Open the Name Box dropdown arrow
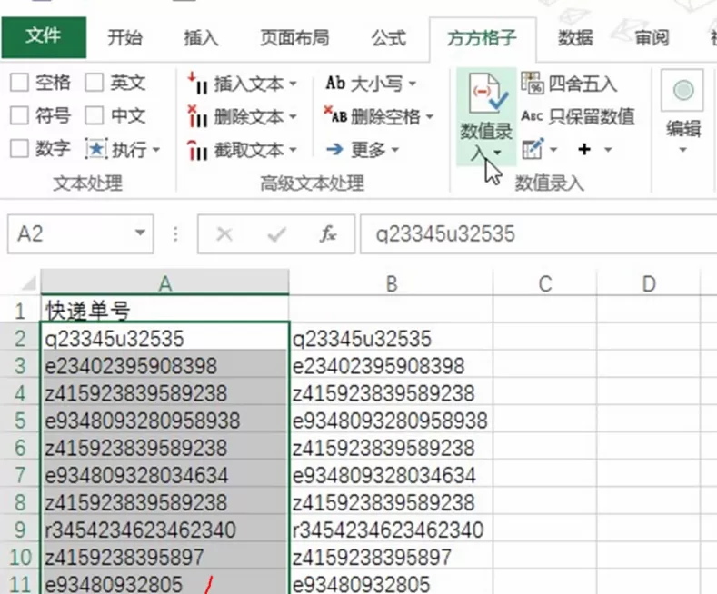This screenshot has width=717, height=594. click(x=140, y=233)
